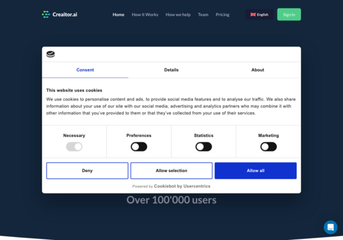Click the Deny button
This screenshot has width=343, height=240.
click(87, 171)
